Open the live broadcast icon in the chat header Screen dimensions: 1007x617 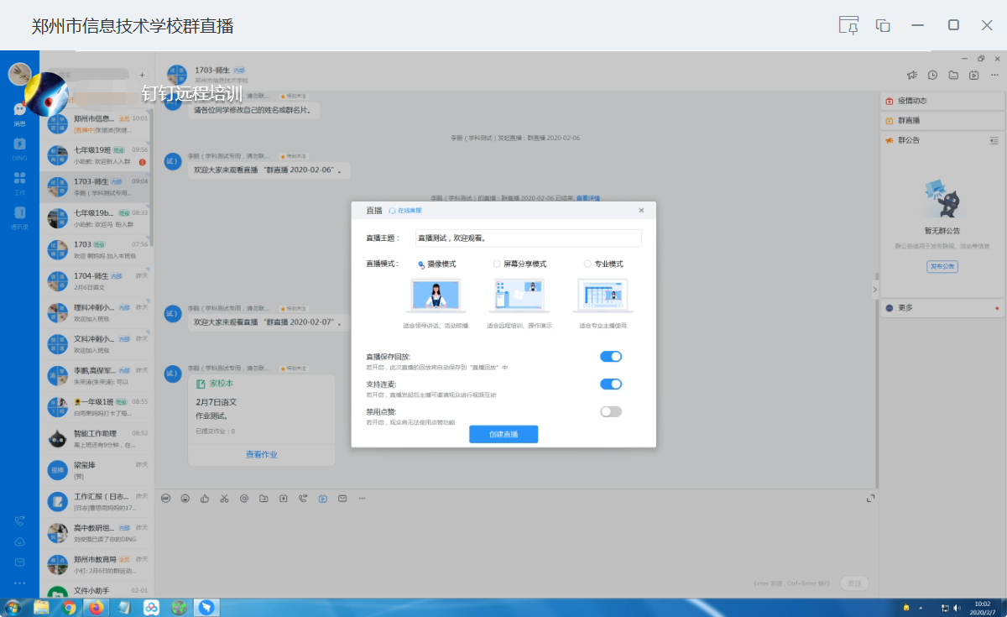tap(973, 76)
